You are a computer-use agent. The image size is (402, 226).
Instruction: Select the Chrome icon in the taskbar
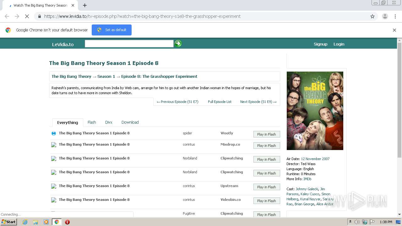pos(57,222)
